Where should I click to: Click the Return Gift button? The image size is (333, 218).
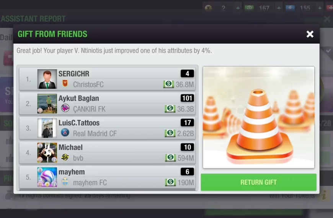[258, 182]
